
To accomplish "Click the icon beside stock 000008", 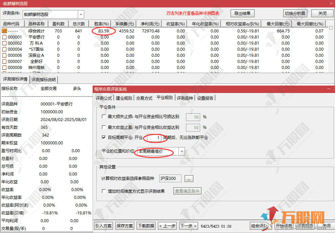I will (4, 68).
